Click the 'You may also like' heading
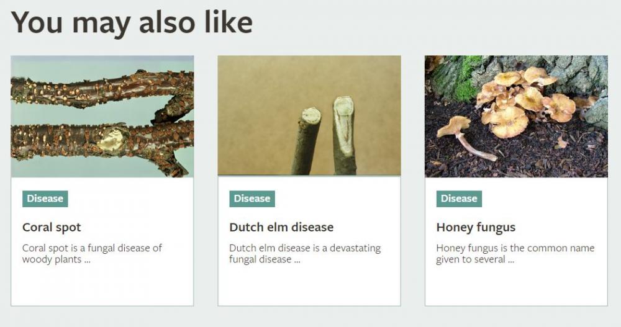 pyautogui.click(x=132, y=22)
